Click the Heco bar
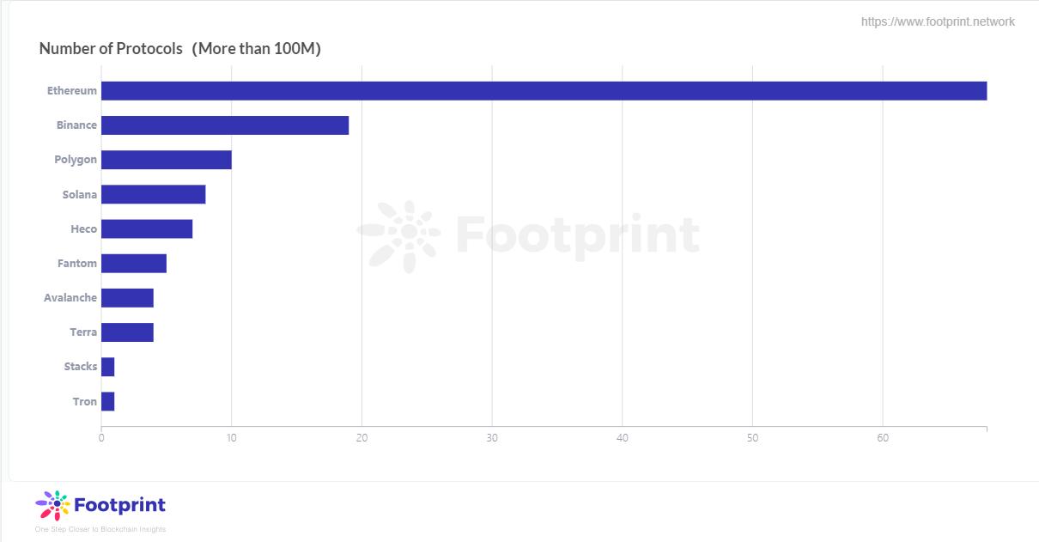1039x542 pixels. tap(147, 229)
